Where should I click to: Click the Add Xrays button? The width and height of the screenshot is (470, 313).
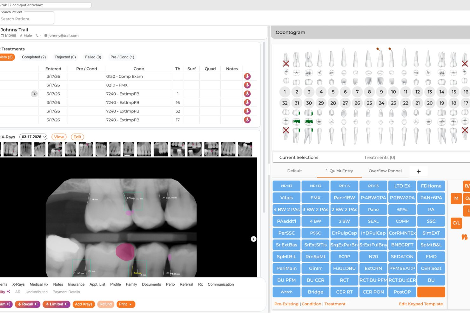pyautogui.click(x=84, y=304)
